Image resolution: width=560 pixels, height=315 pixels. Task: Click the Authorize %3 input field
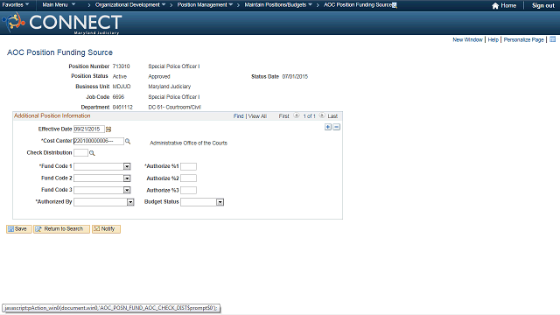pos(188,190)
